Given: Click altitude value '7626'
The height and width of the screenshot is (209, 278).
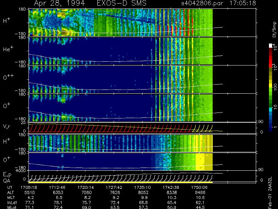Looking at the screenshot, I should point(115,193).
